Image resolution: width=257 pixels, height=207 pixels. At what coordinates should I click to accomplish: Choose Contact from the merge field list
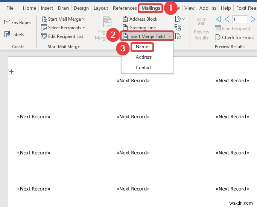tap(144, 68)
